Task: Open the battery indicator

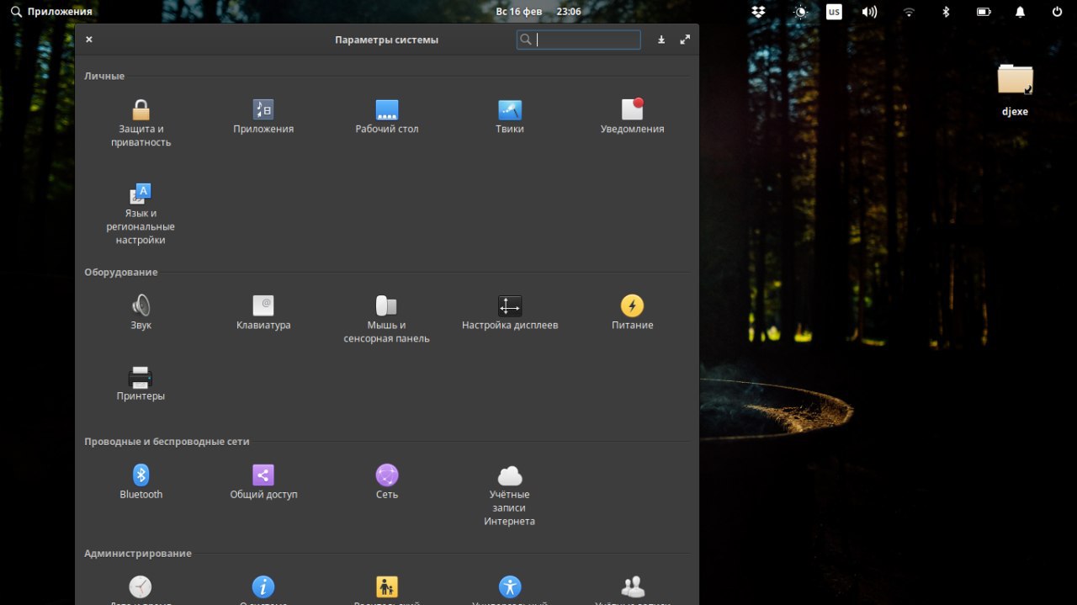Action: (x=983, y=12)
